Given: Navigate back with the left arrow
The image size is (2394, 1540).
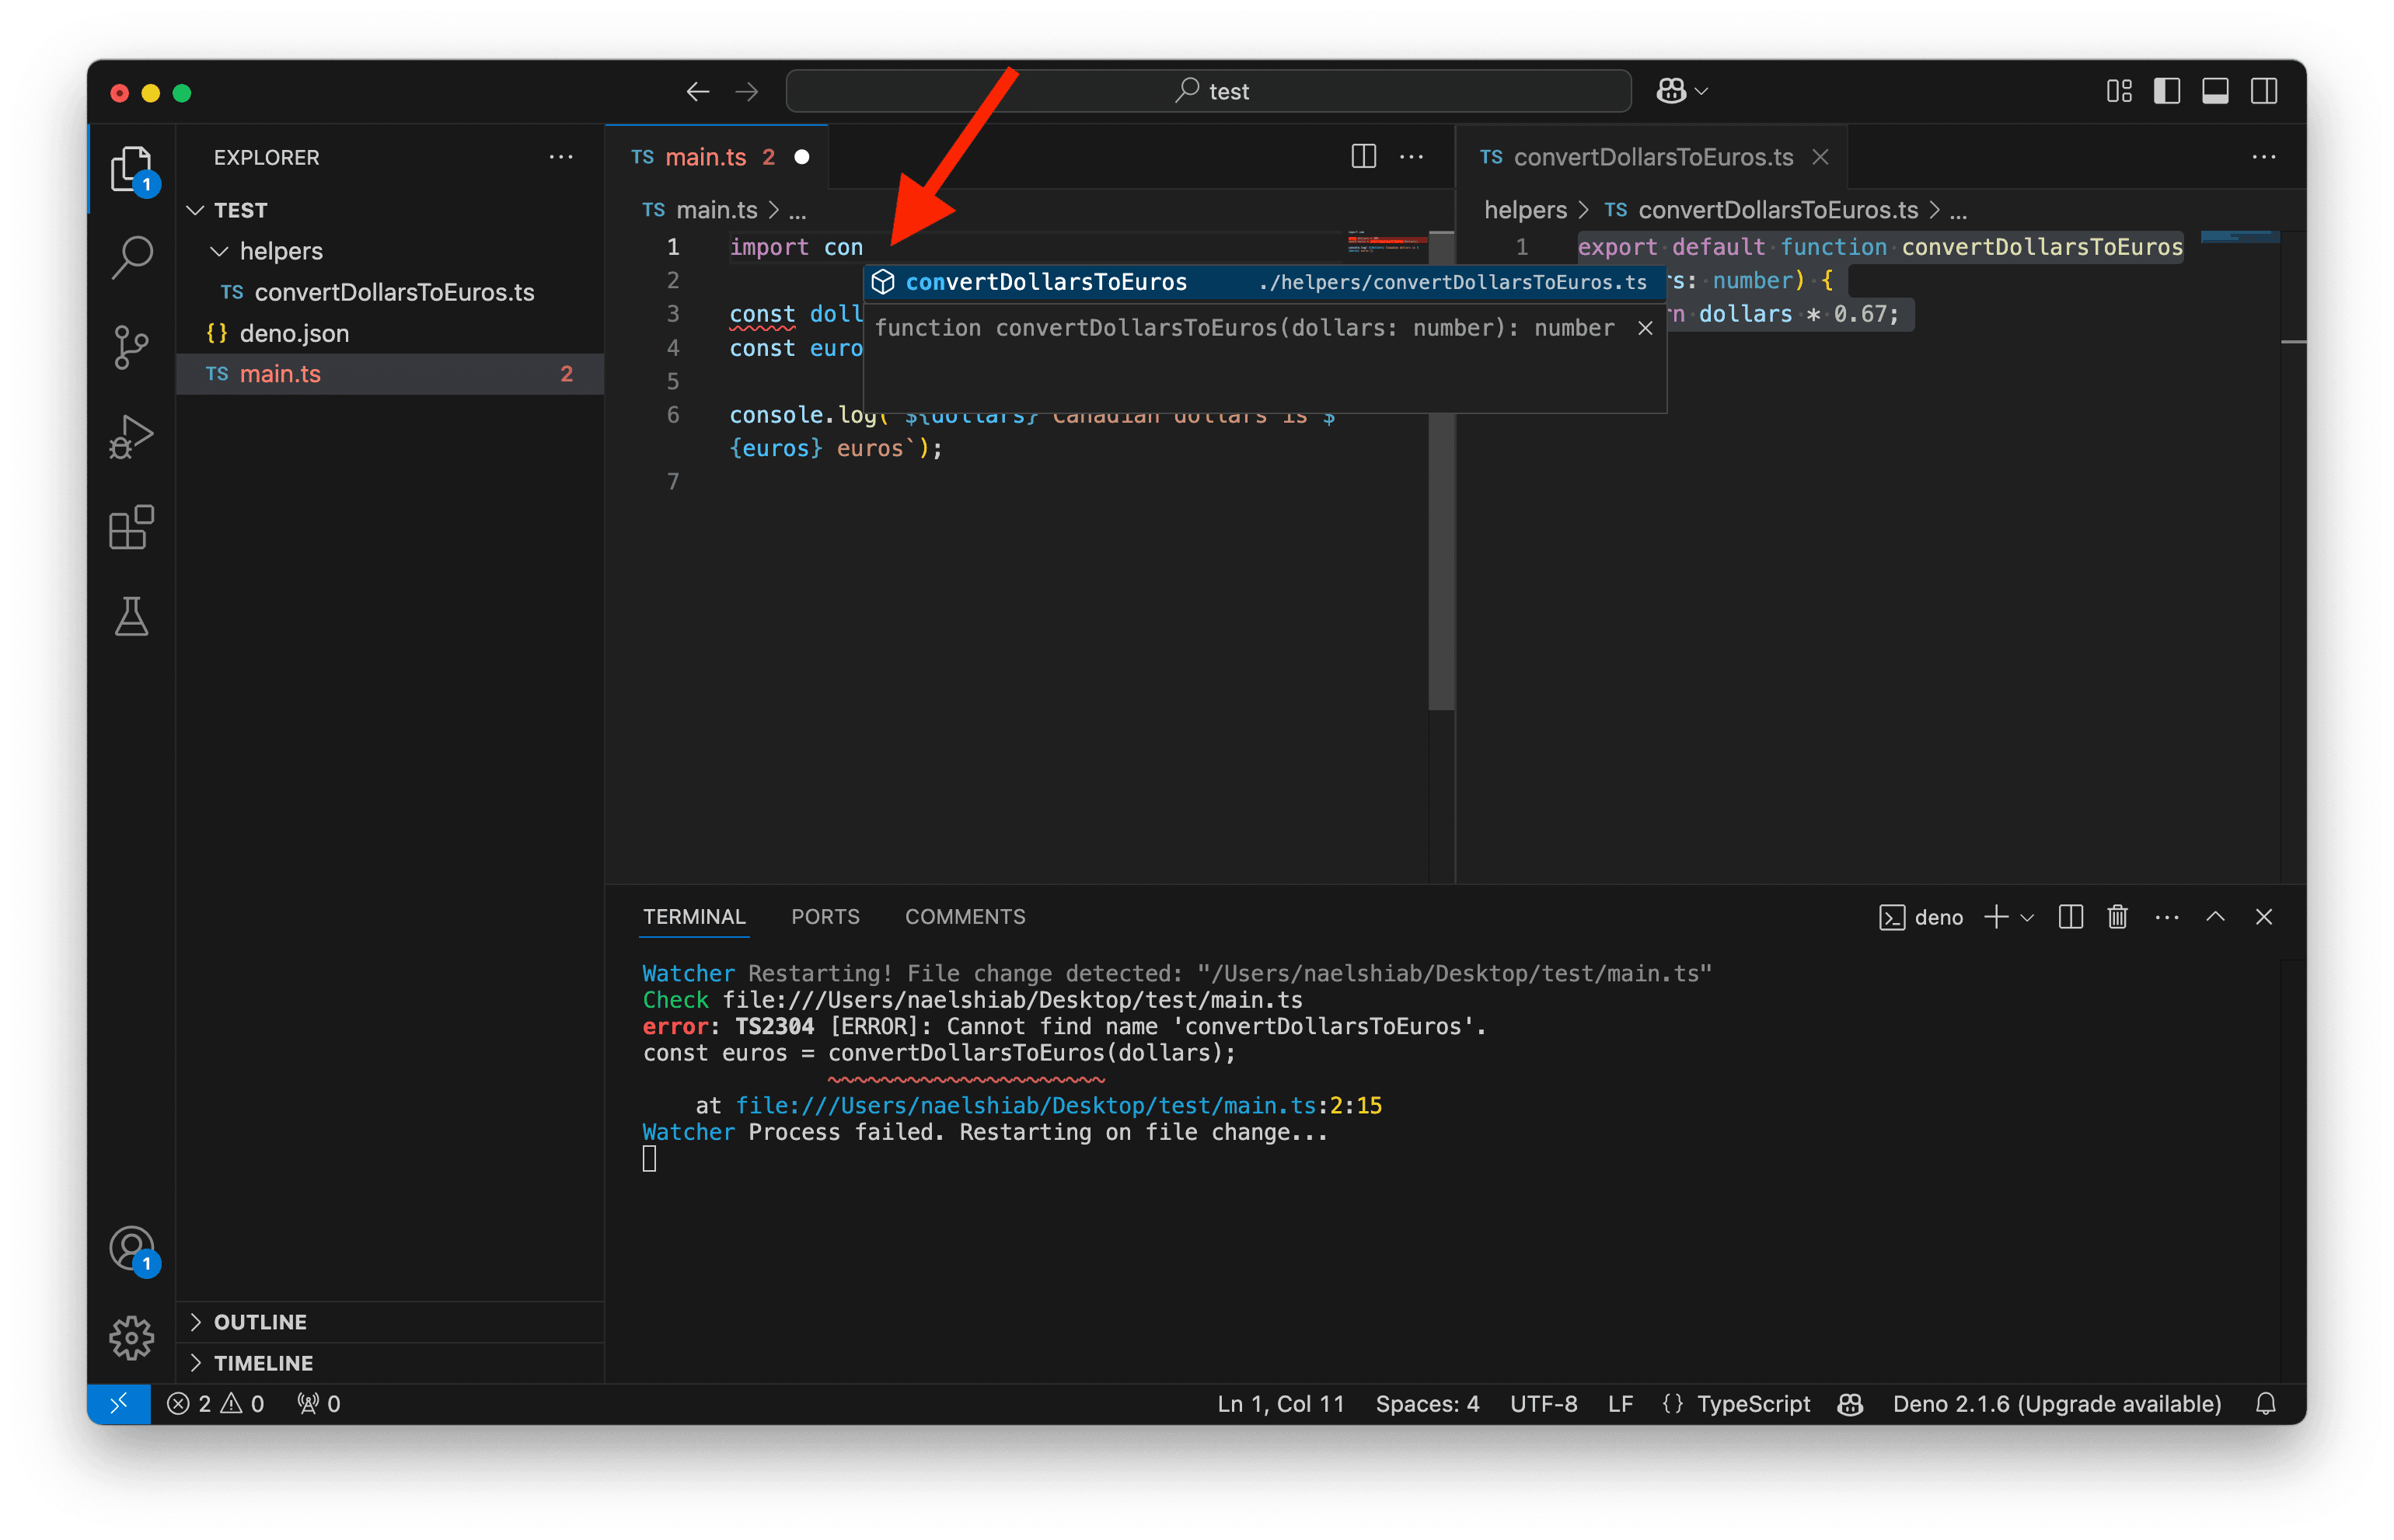Looking at the screenshot, I should click(x=697, y=92).
